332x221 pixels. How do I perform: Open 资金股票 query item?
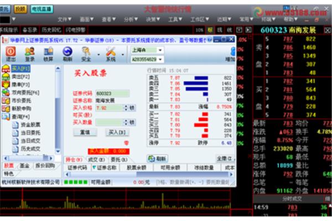[30, 124]
